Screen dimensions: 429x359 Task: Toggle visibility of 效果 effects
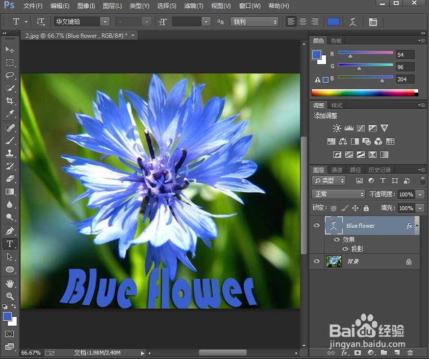pyautogui.click(x=337, y=239)
